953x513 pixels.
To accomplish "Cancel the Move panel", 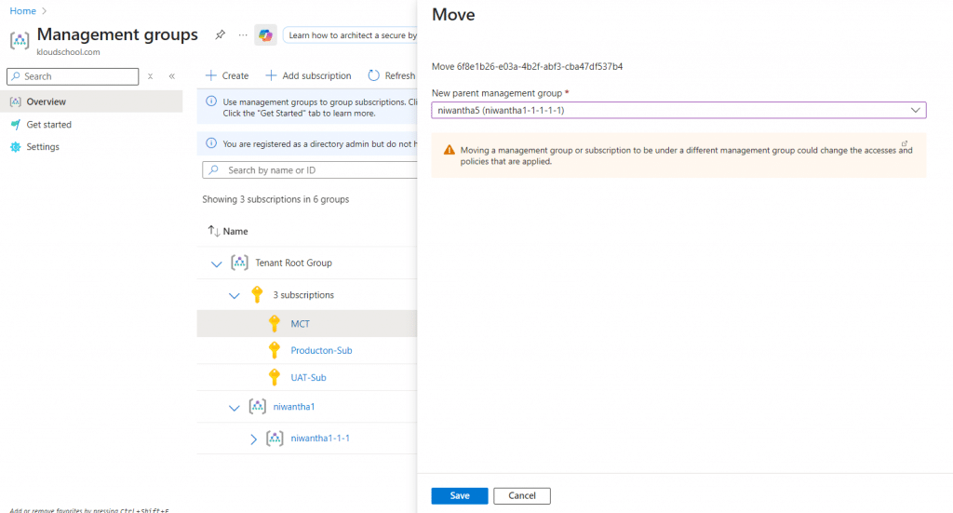I will (x=521, y=495).
